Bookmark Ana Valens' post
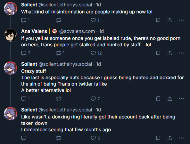 (x=158, y=53)
